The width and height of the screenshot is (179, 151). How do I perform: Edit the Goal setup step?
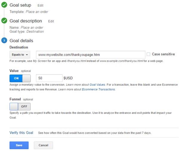tap(40, 5)
